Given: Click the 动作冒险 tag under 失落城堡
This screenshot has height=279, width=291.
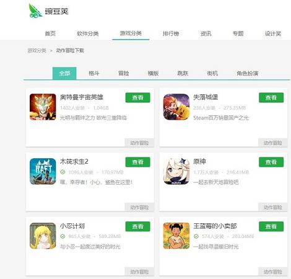Looking at the screenshot, I should pos(272,143).
